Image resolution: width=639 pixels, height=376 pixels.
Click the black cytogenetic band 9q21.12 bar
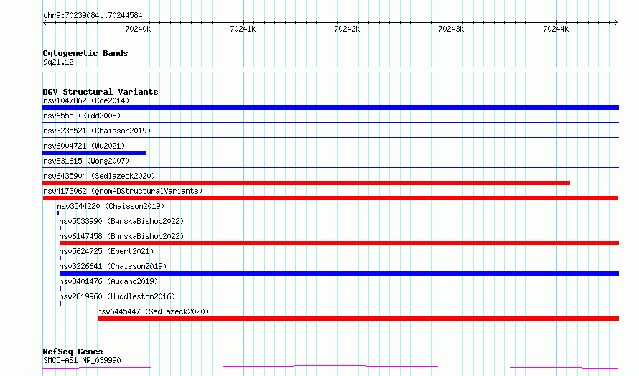pos(330,70)
